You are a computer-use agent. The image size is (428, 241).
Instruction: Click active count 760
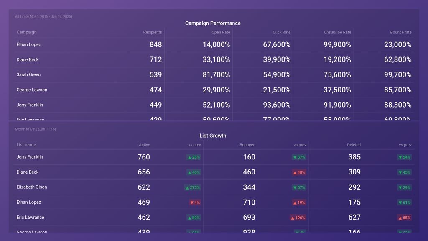pyautogui.click(x=144, y=157)
